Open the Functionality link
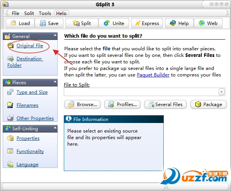Image resolution: width=231 pixels, height=191 pixels. pos(30,151)
